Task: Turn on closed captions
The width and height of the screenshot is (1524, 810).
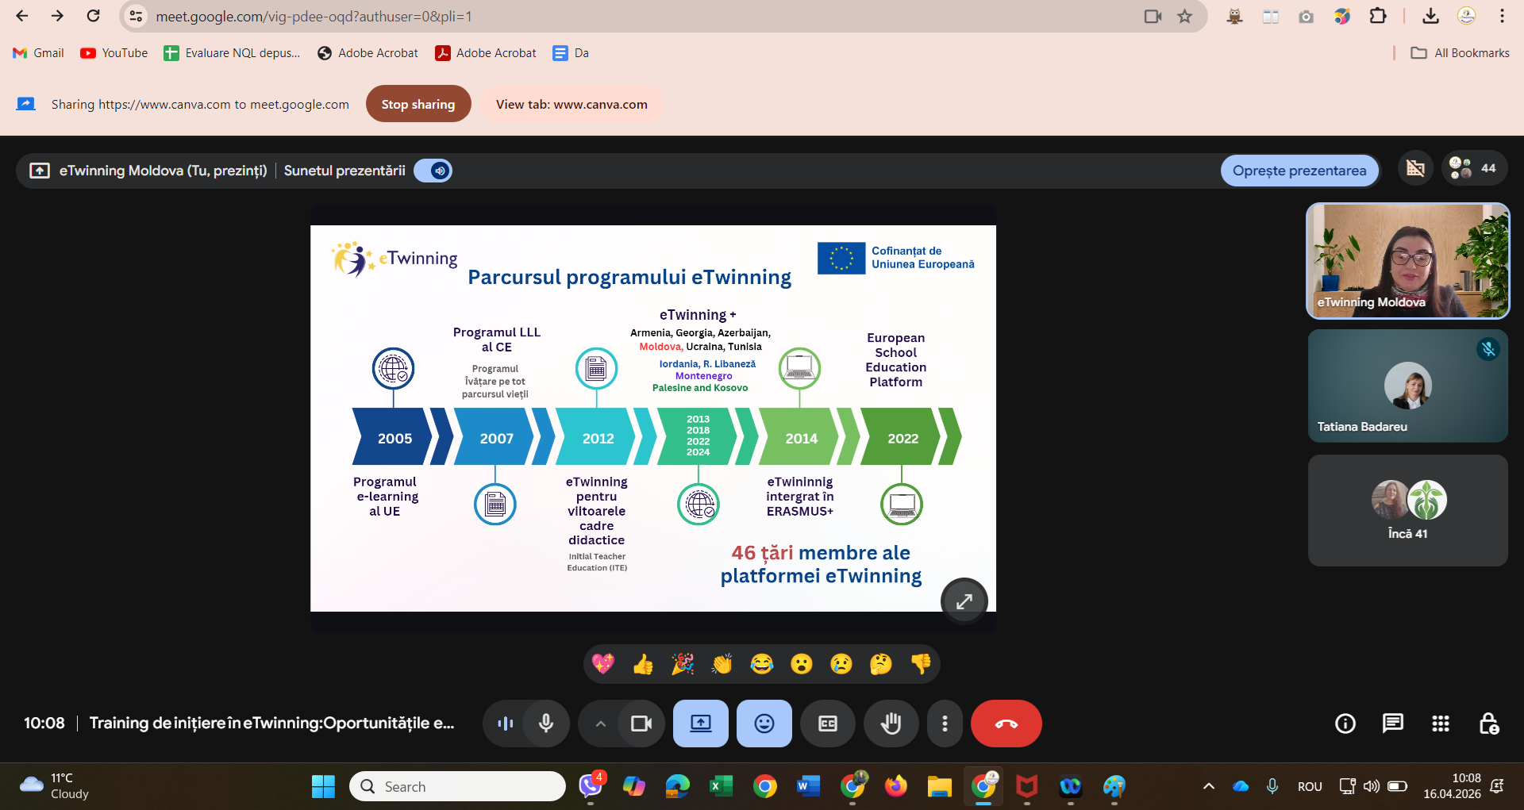Action: (x=827, y=724)
